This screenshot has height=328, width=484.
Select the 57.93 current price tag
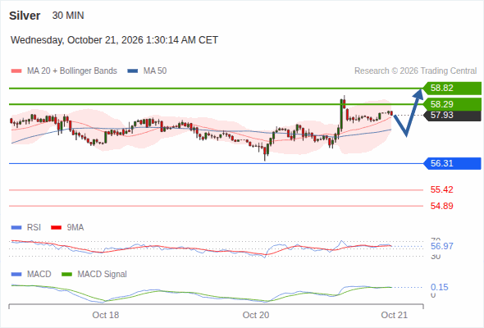(452, 116)
